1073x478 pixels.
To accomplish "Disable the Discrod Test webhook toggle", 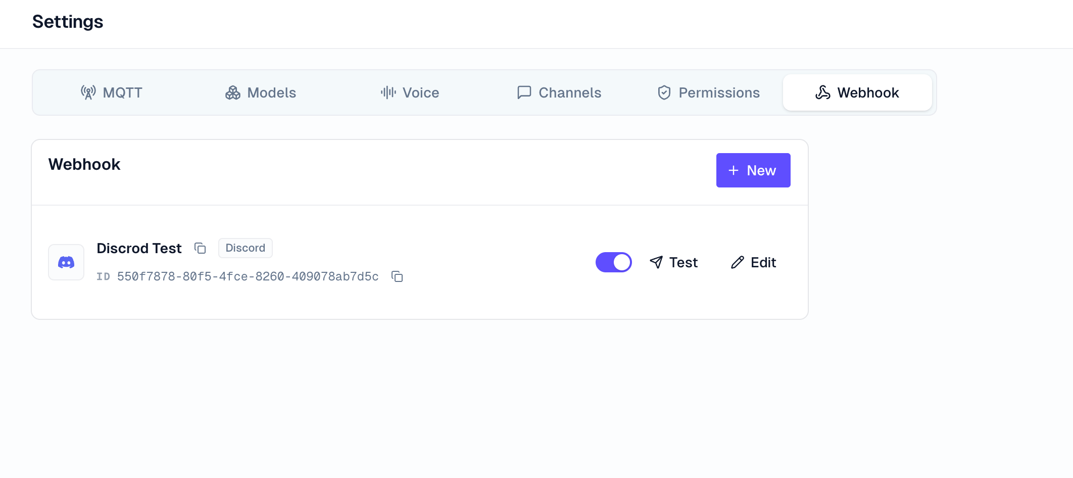I will pyautogui.click(x=614, y=262).
